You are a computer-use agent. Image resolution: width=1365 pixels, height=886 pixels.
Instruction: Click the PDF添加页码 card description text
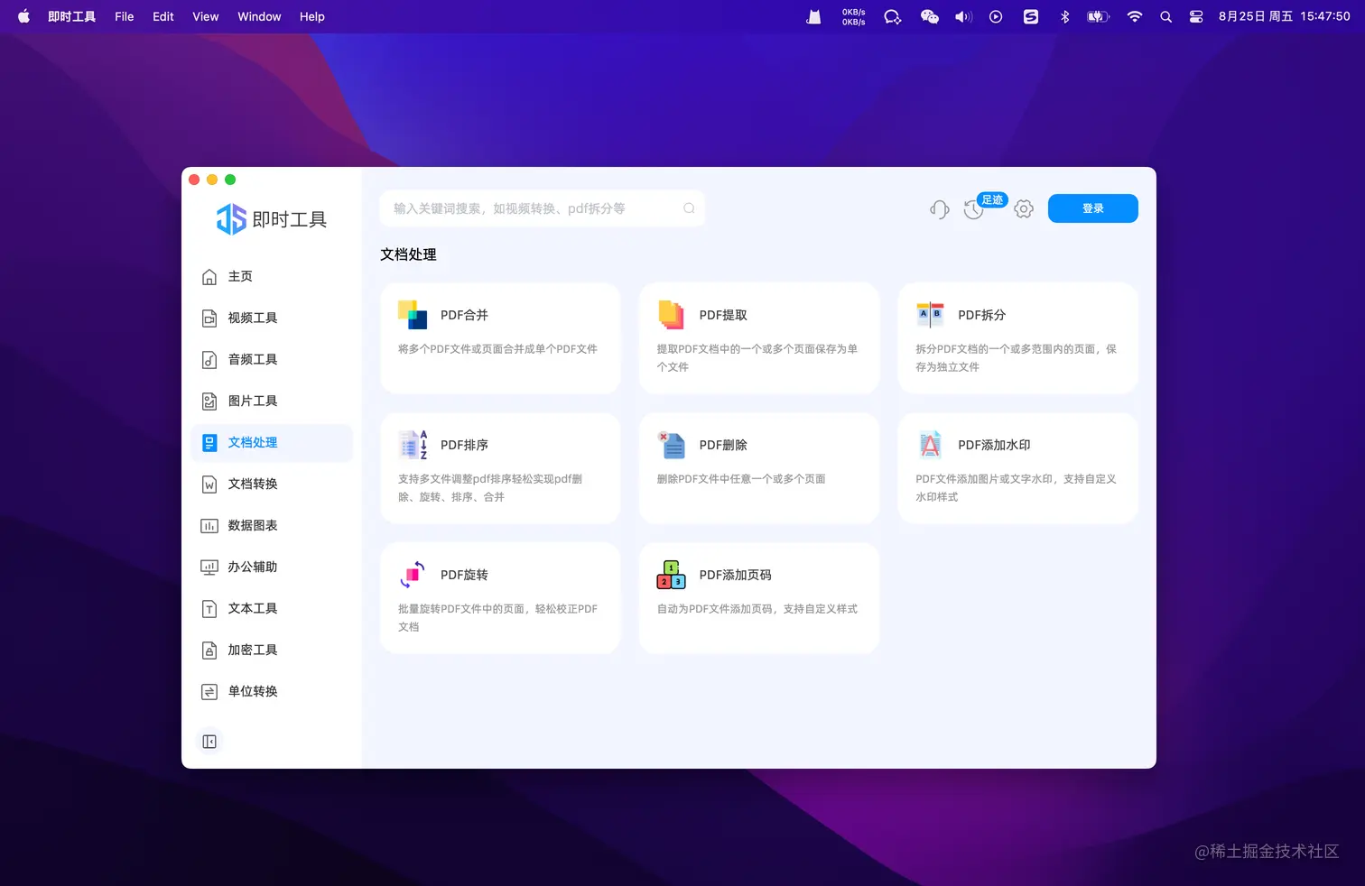[757, 609]
